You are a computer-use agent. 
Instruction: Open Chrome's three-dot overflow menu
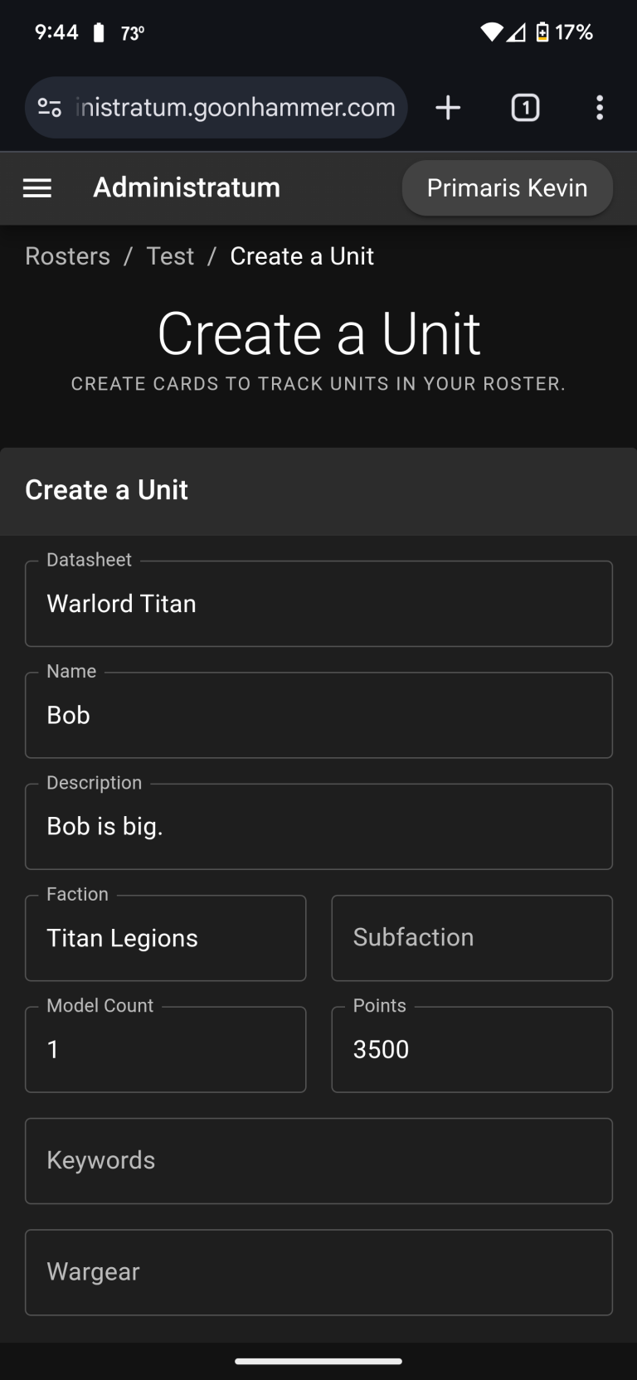tap(599, 107)
